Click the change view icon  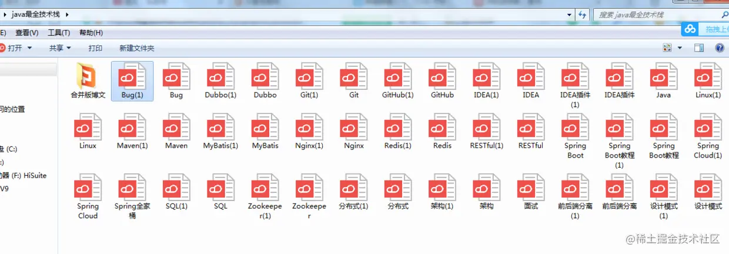667,48
